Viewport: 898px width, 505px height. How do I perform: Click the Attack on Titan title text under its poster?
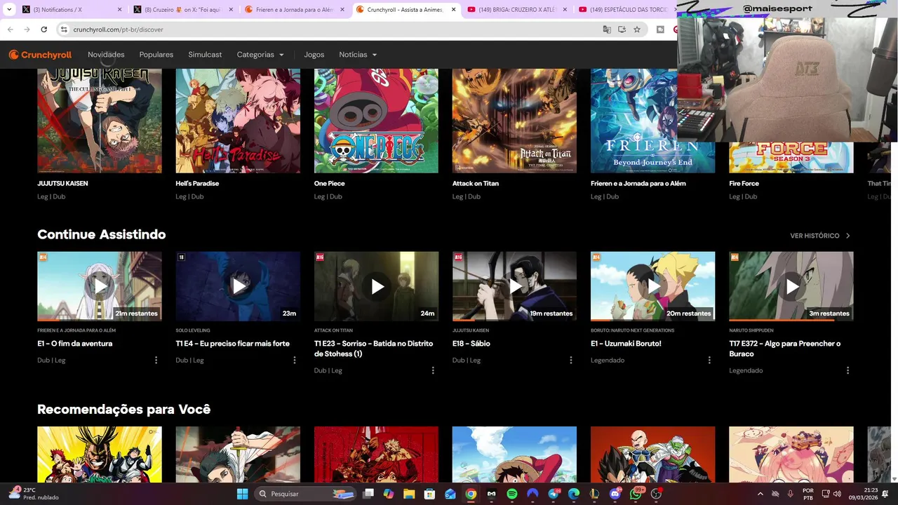click(476, 183)
